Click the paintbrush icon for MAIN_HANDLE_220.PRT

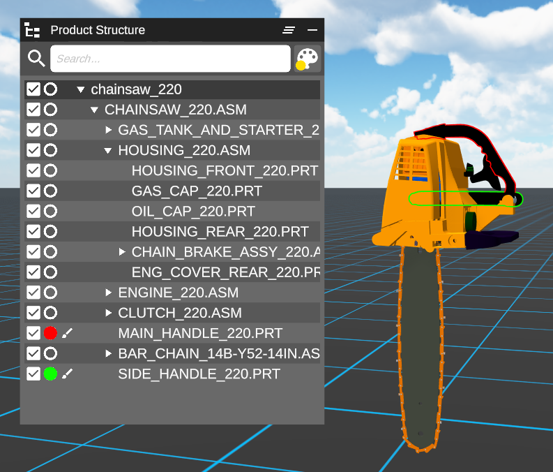pos(67,333)
